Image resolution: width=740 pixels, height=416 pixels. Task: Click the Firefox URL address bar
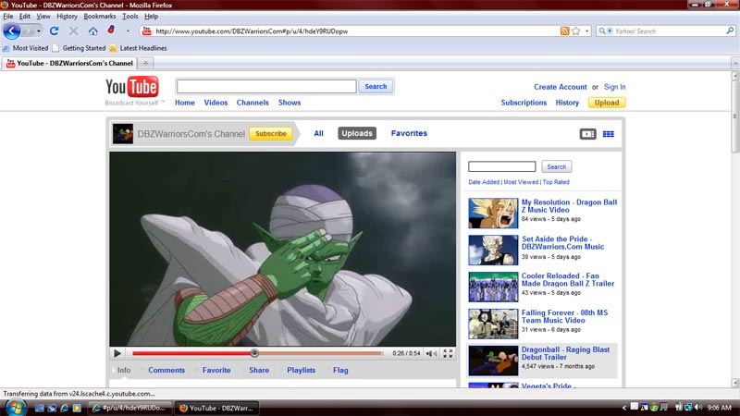355,31
